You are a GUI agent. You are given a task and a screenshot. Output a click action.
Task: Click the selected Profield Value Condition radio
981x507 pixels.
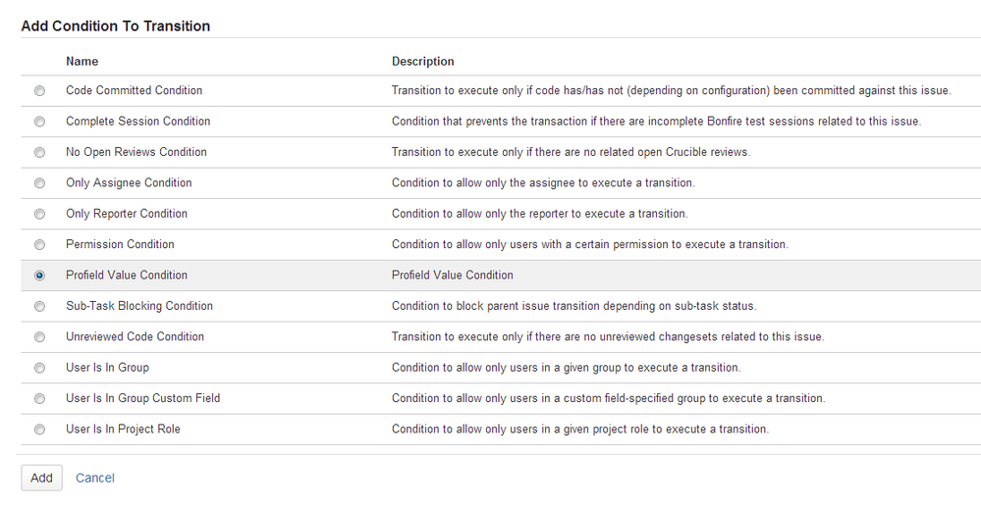[x=39, y=276]
